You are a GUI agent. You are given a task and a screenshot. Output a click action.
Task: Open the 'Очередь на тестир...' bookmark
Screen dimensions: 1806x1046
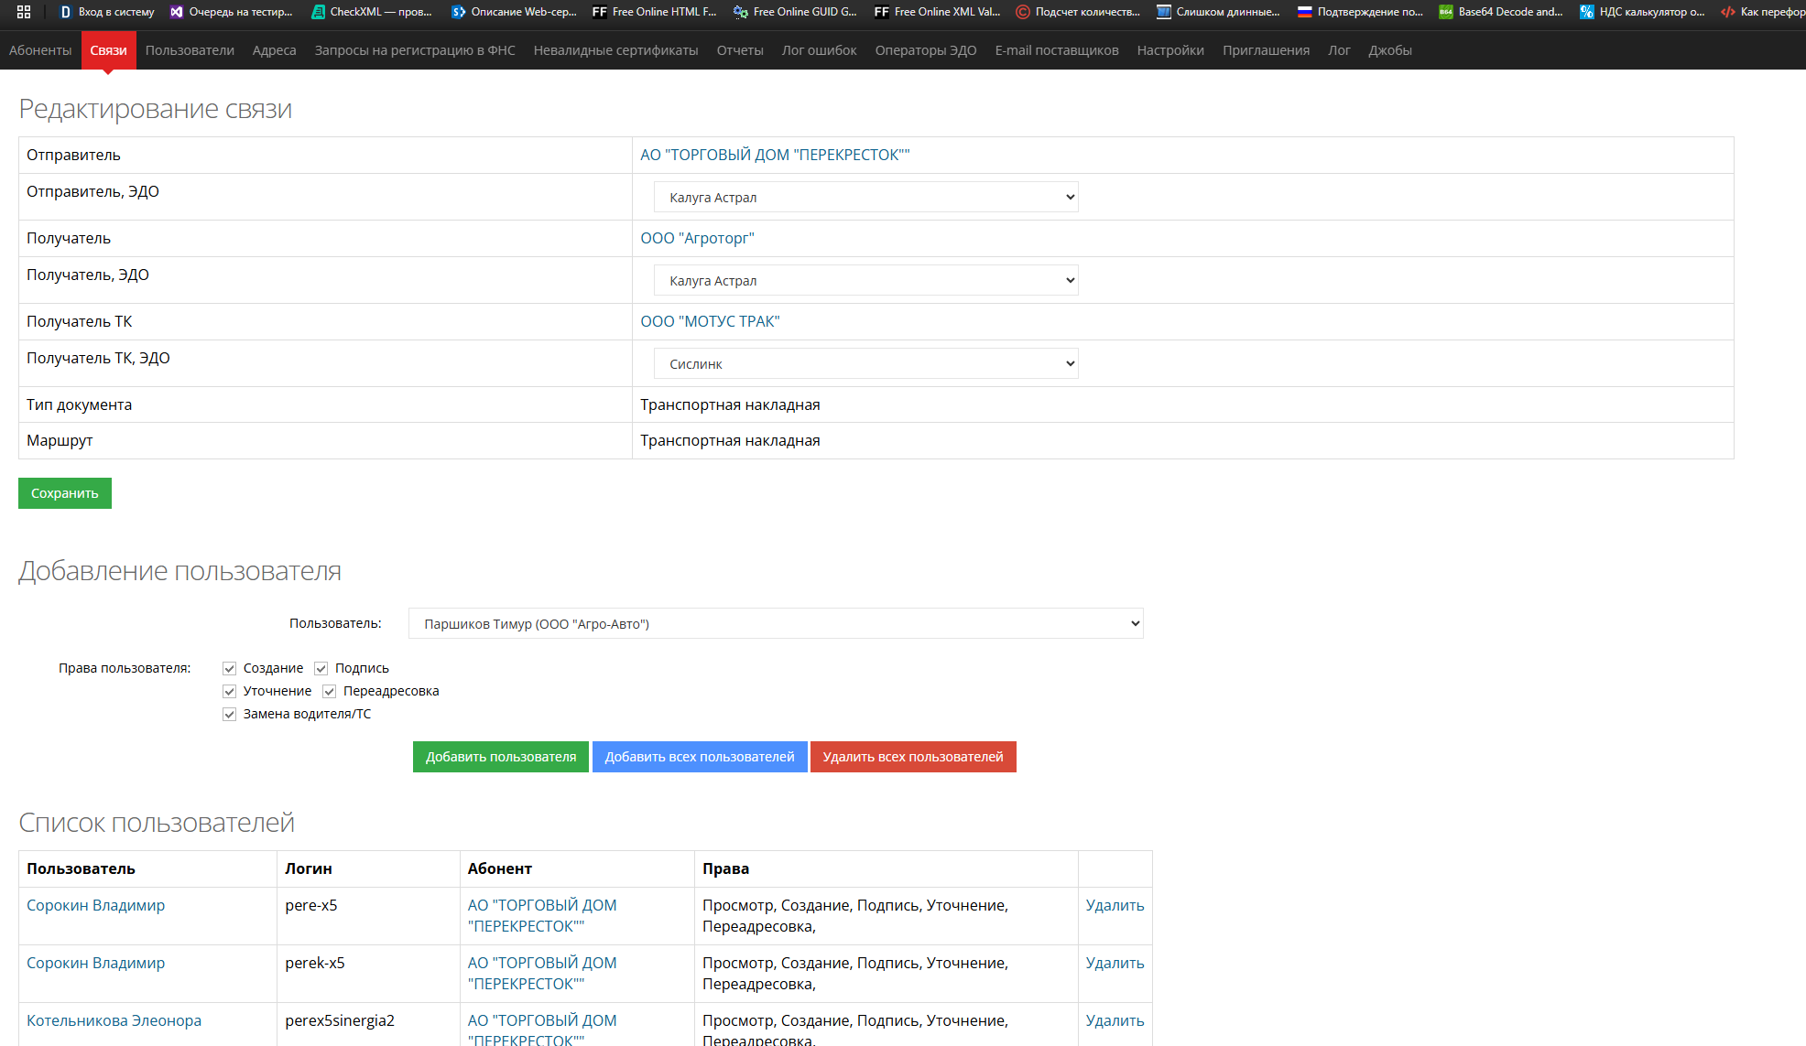pos(232,12)
